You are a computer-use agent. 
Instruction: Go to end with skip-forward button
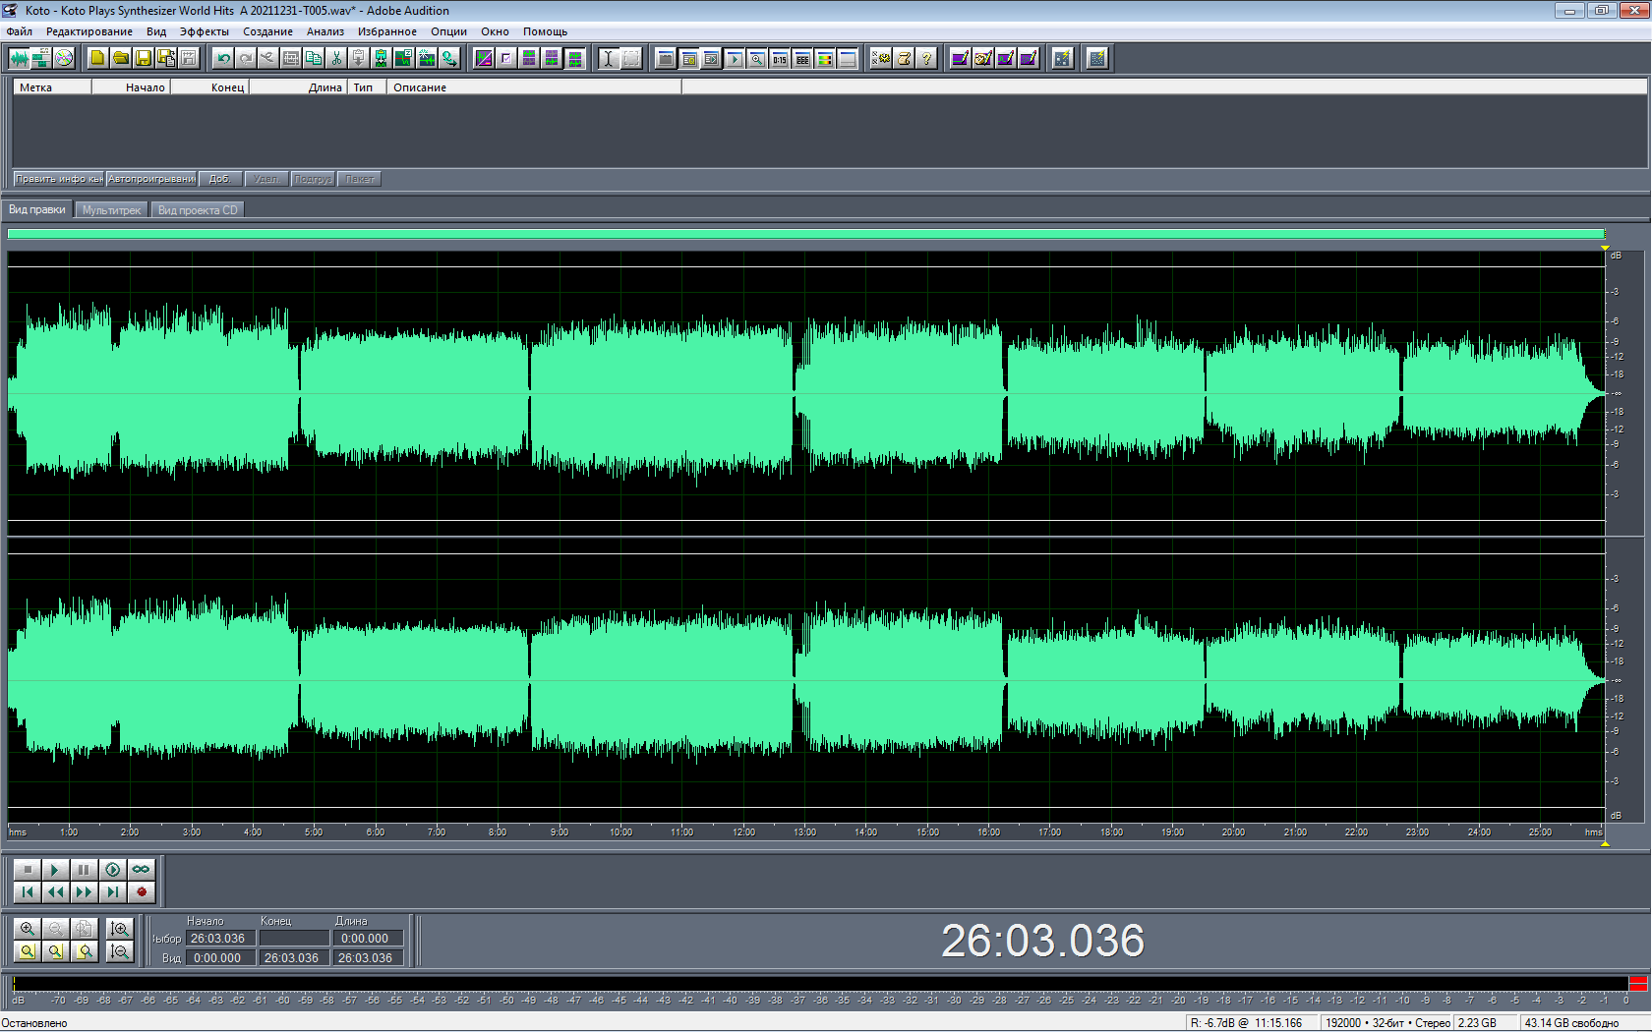point(112,891)
